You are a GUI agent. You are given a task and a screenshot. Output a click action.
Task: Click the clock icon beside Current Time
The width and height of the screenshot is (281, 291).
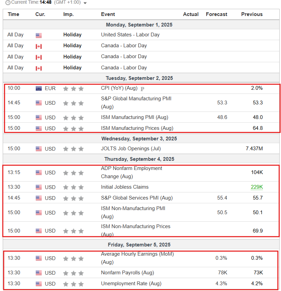point(8,3)
